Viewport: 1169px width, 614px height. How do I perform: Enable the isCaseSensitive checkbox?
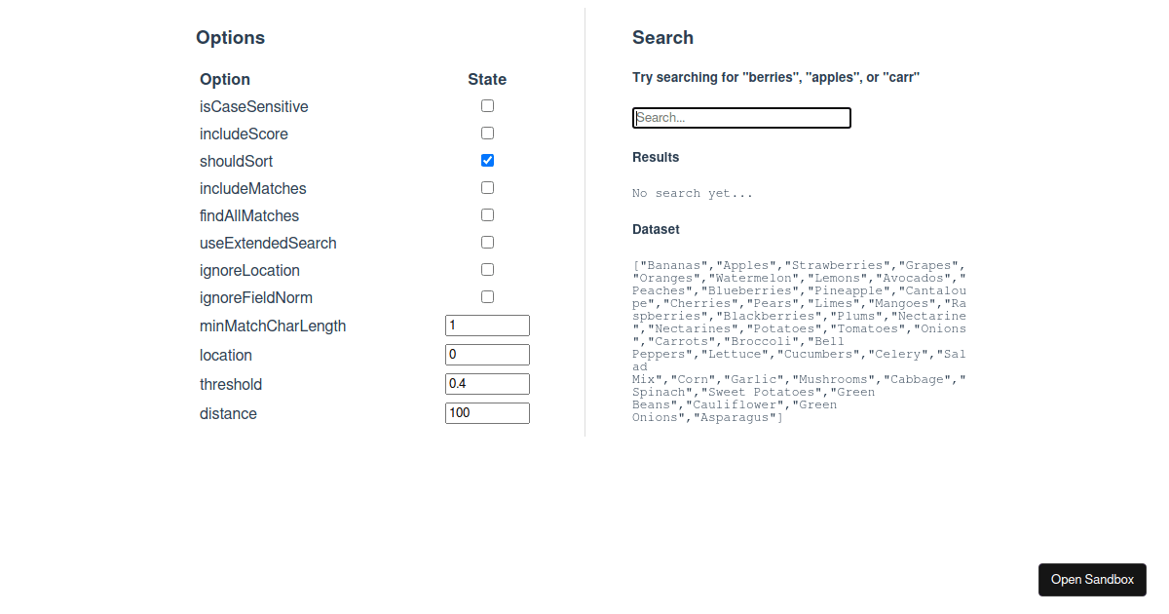487,106
